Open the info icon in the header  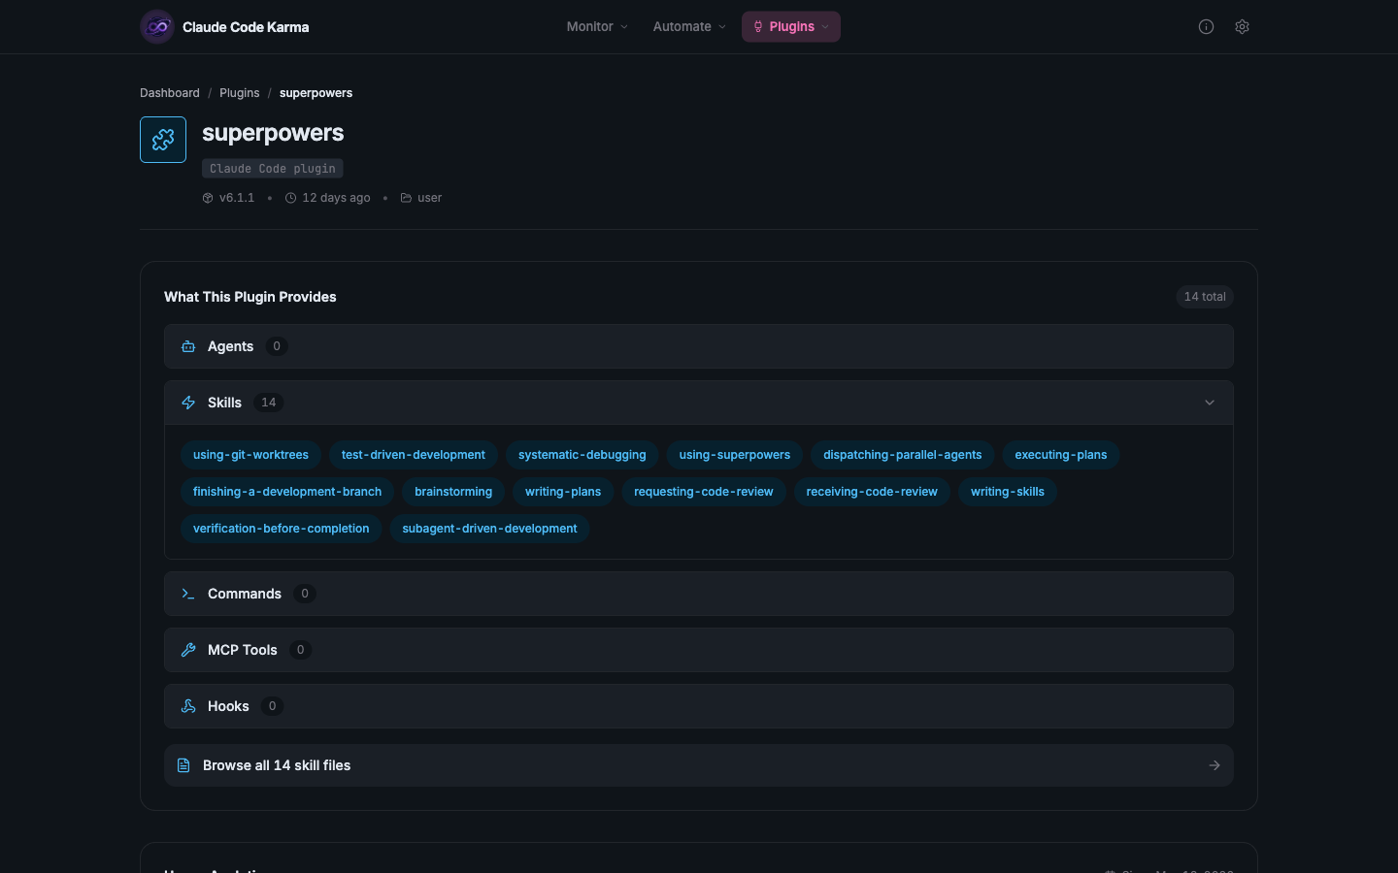click(1206, 27)
